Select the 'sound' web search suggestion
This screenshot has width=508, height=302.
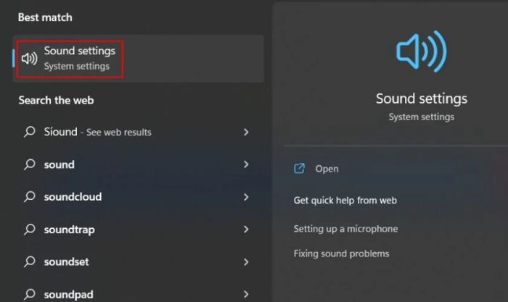coord(60,165)
